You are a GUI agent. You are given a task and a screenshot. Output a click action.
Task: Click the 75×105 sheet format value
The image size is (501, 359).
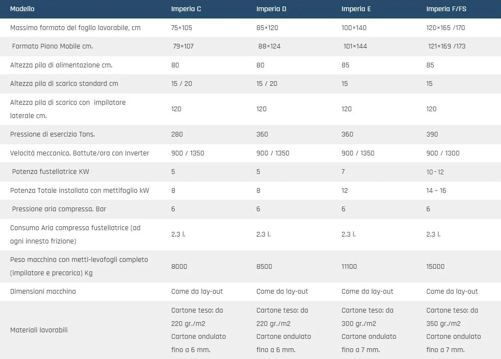(x=182, y=28)
